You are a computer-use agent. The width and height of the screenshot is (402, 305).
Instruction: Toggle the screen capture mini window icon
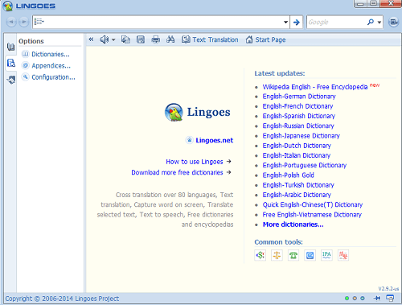(390, 298)
